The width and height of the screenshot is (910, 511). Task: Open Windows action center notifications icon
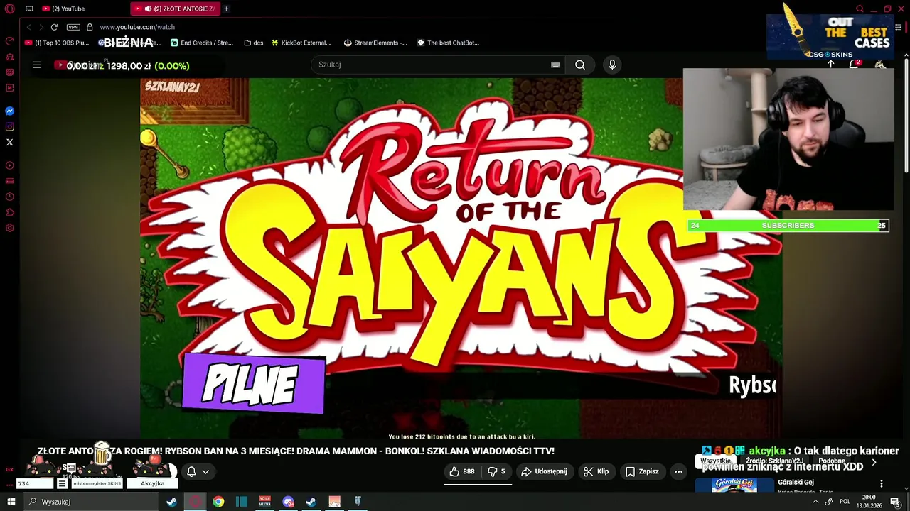coord(895,502)
